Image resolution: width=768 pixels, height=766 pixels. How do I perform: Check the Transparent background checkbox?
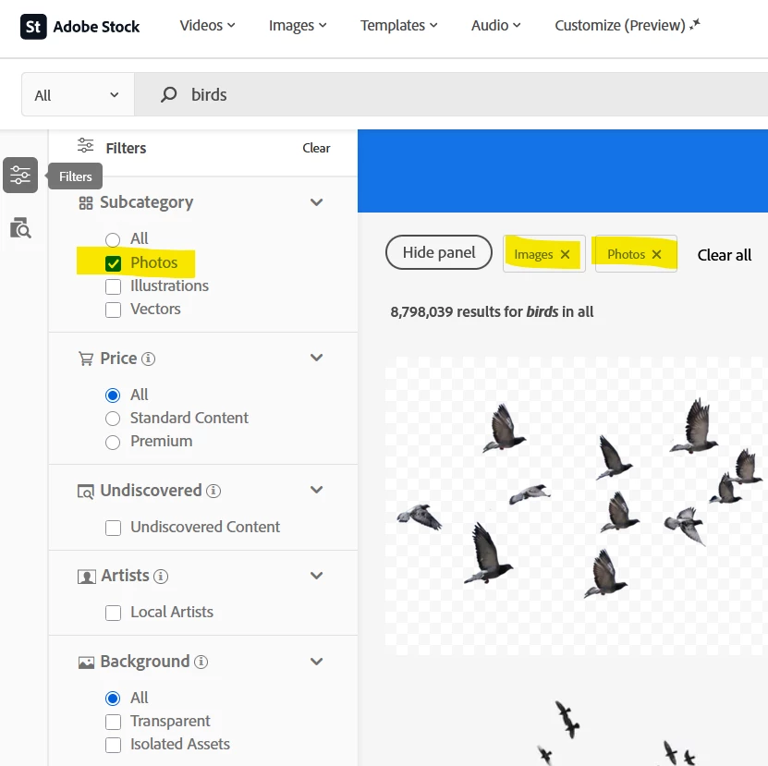click(x=113, y=722)
